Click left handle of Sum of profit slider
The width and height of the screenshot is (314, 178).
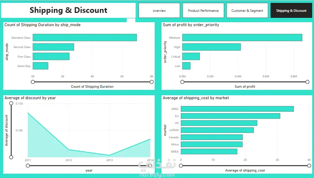click(182, 82)
